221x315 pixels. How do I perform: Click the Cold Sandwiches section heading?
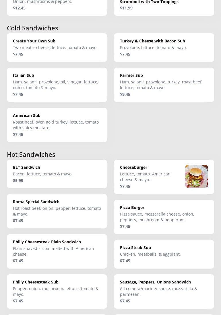tap(32, 28)
